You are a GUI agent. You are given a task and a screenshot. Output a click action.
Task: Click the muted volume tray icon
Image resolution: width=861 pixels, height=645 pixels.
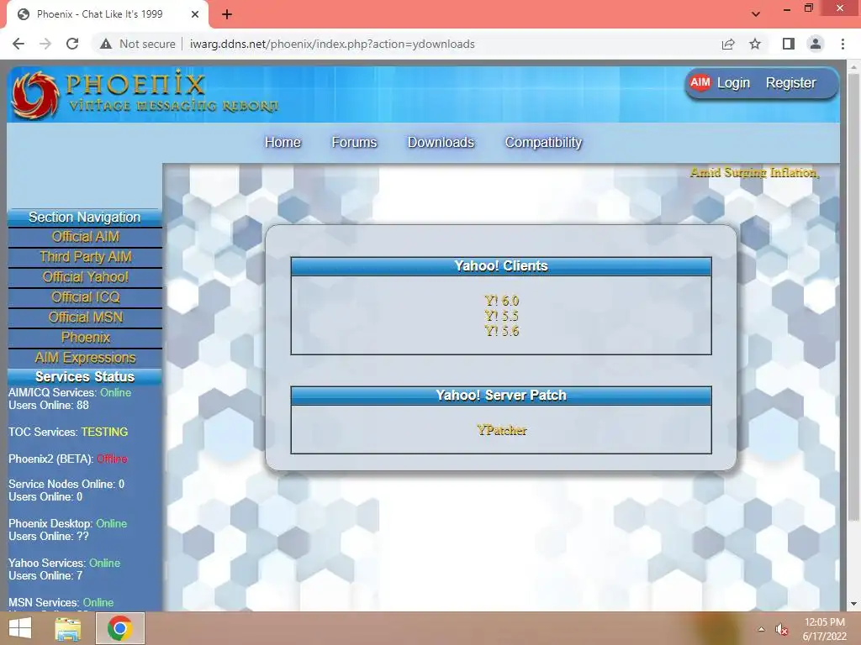[781, 630]
